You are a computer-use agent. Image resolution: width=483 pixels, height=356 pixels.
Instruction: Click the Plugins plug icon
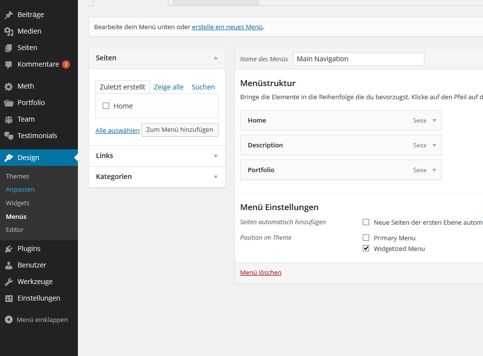(x=9, y=249)
